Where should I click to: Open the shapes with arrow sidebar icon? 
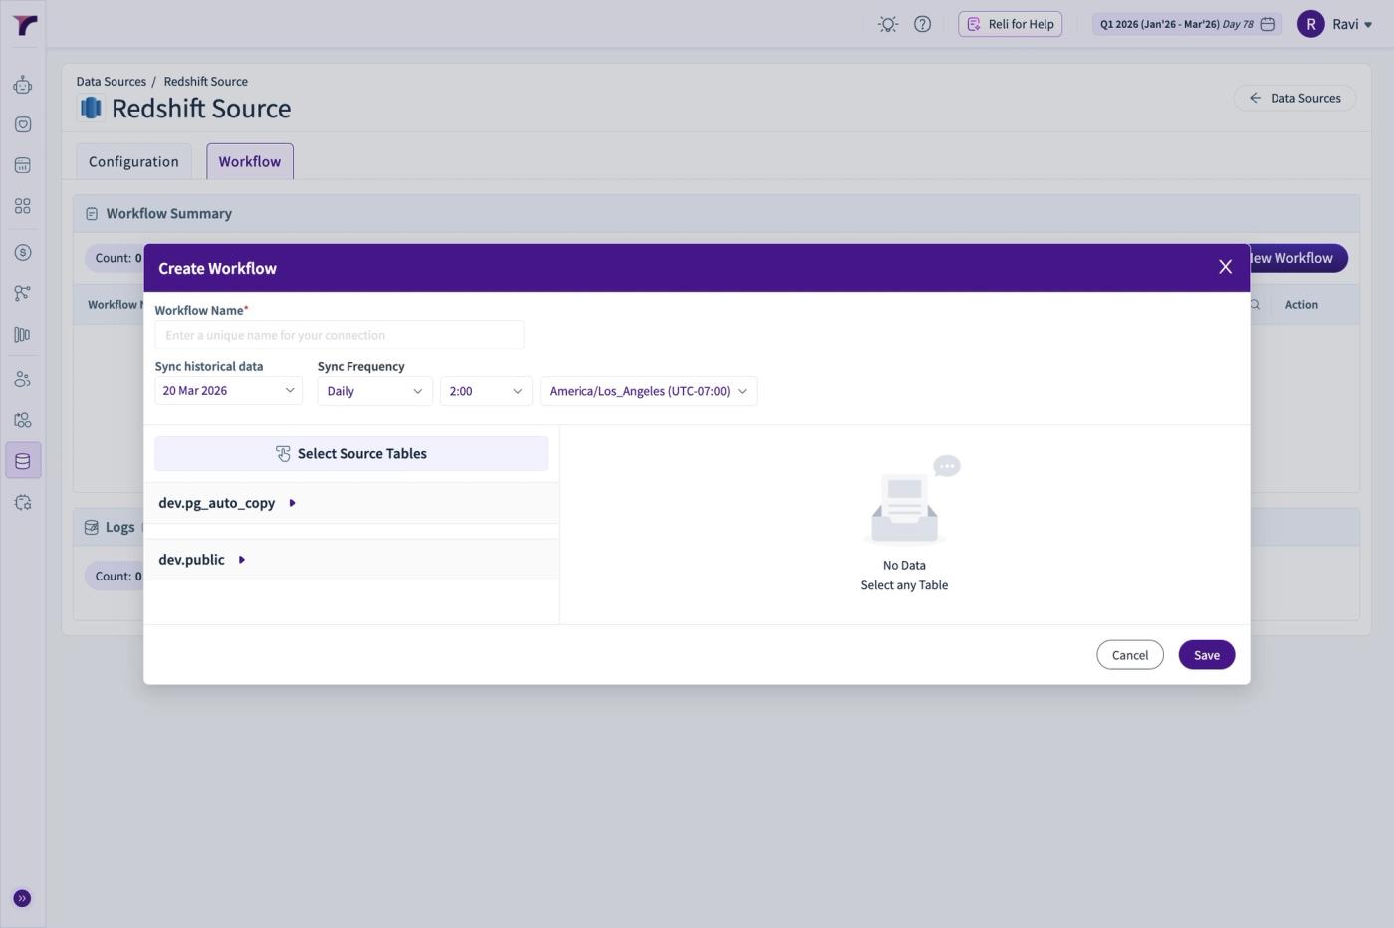23,420
